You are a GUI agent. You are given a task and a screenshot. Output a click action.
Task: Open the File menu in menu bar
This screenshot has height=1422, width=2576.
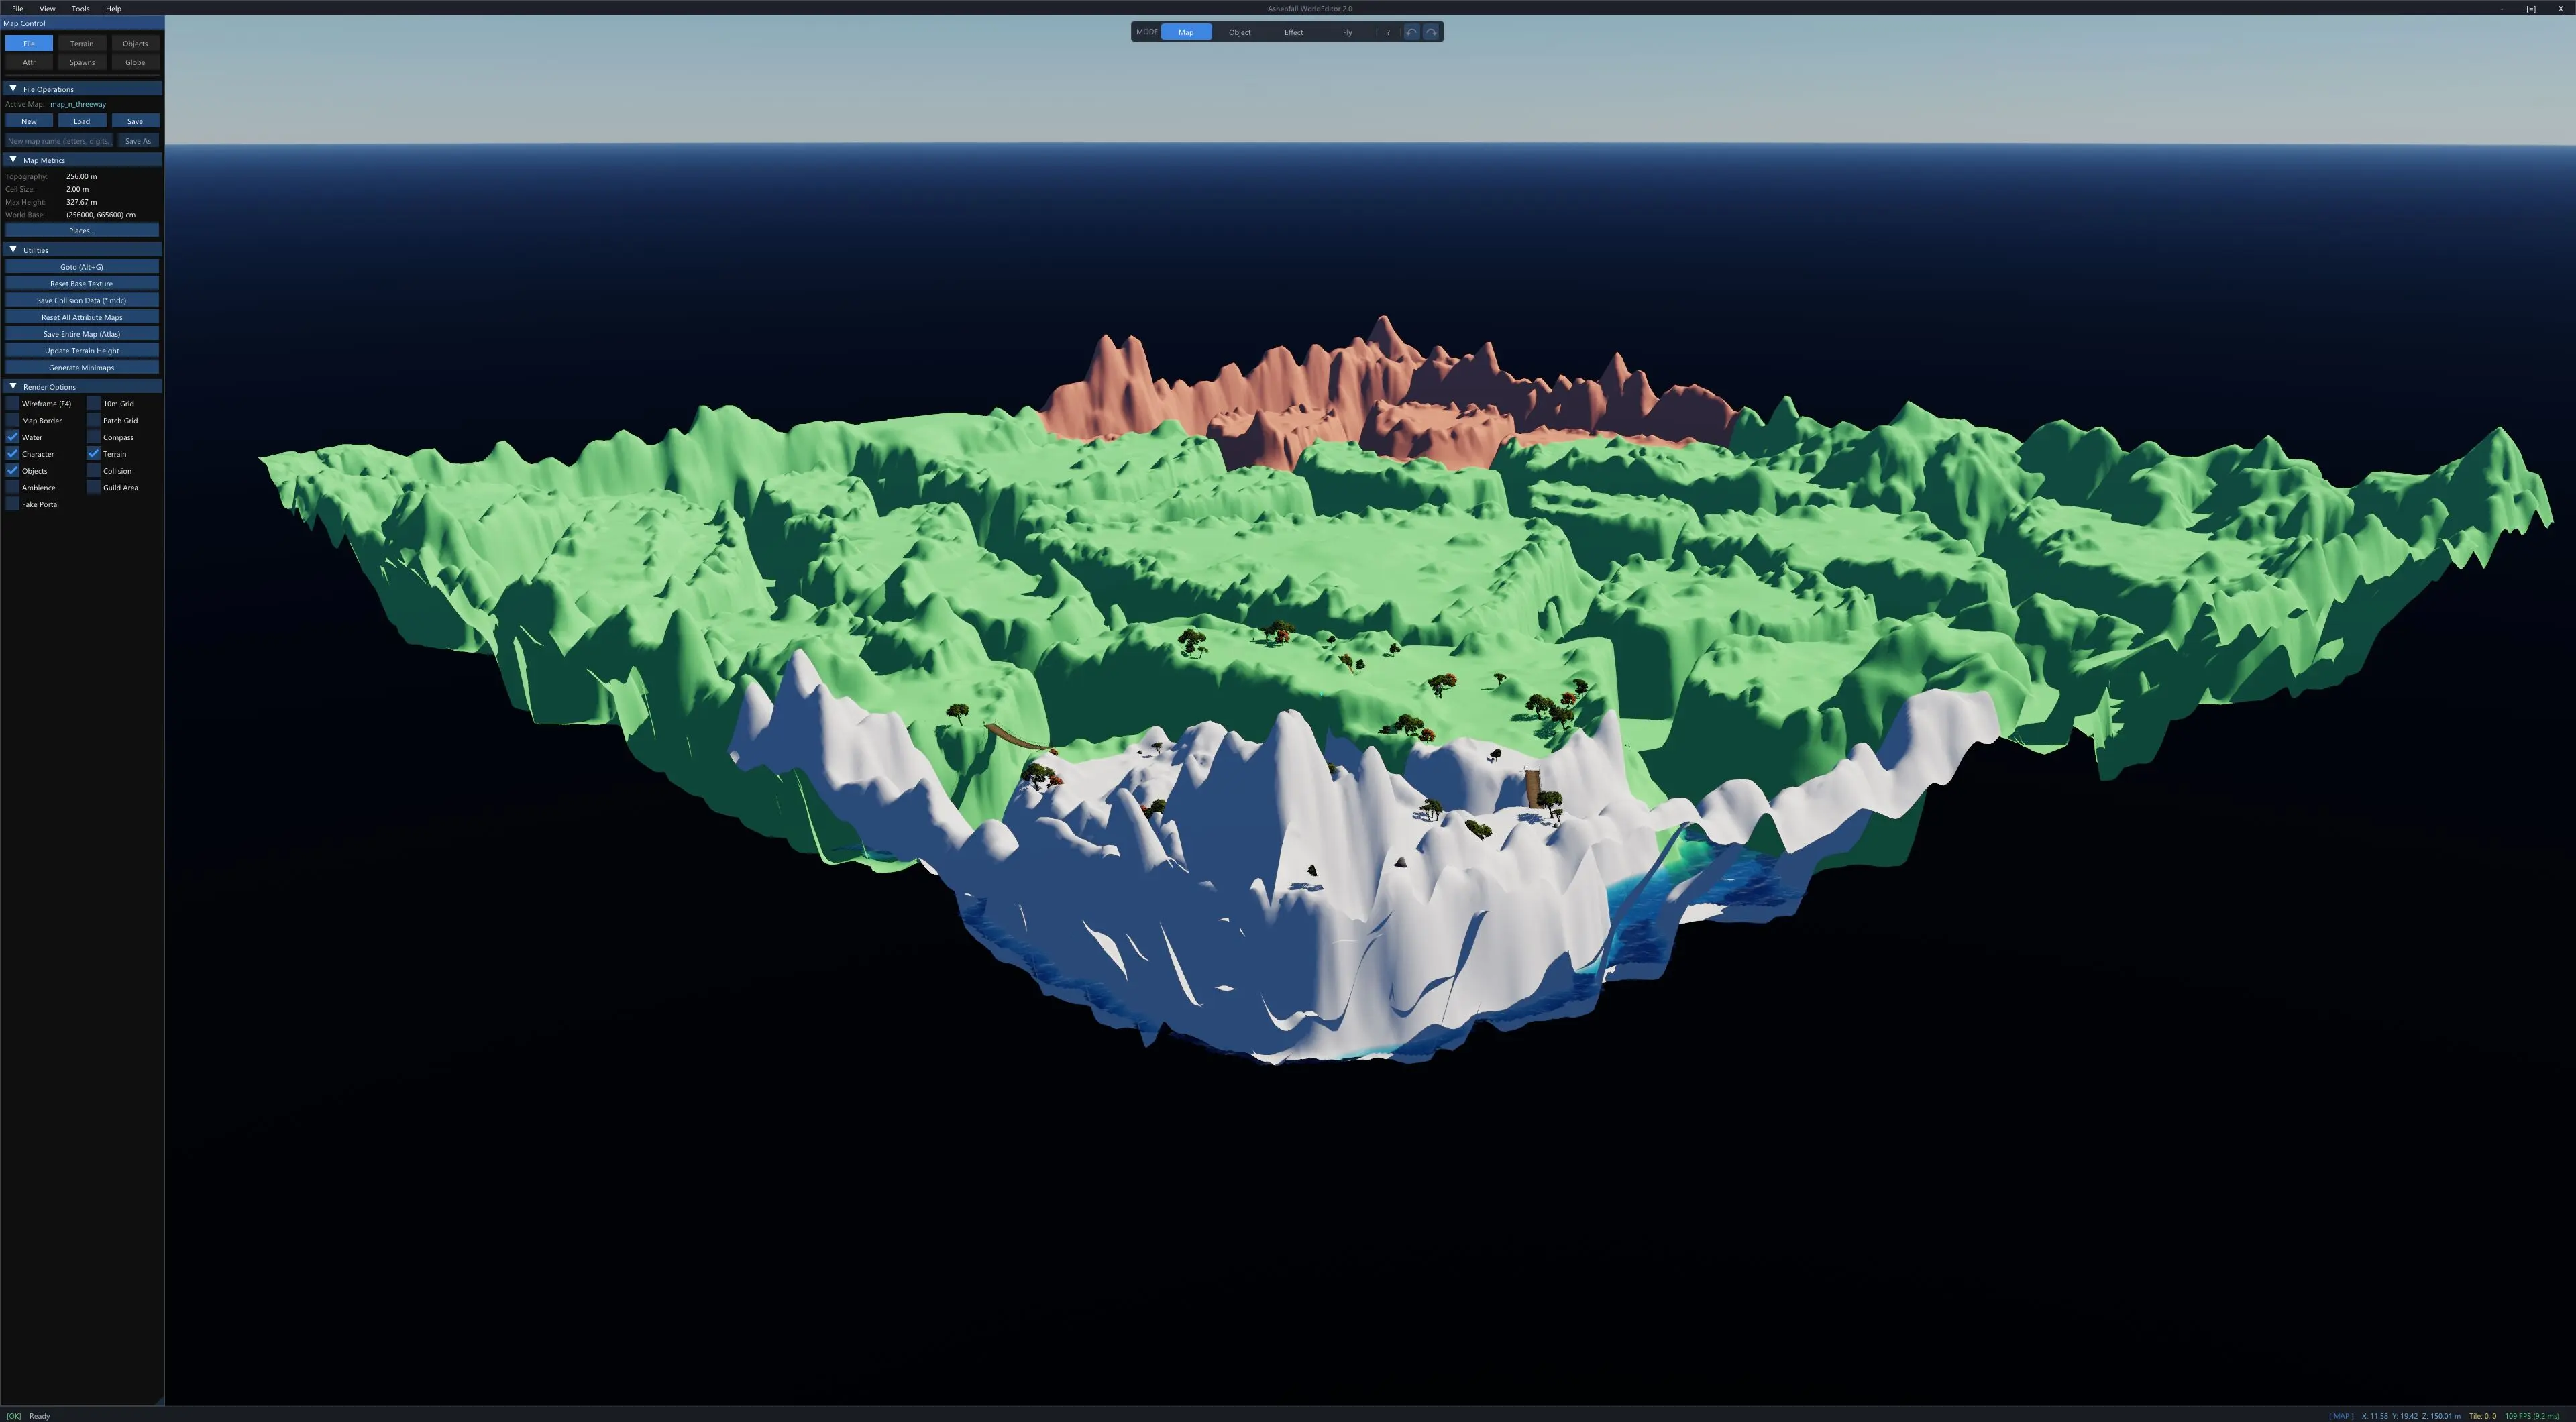click(17, 9)
